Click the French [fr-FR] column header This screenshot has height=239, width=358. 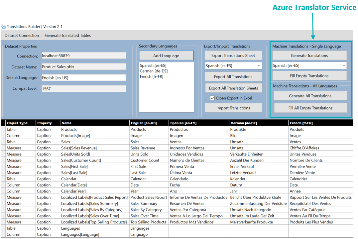point(320,123)
